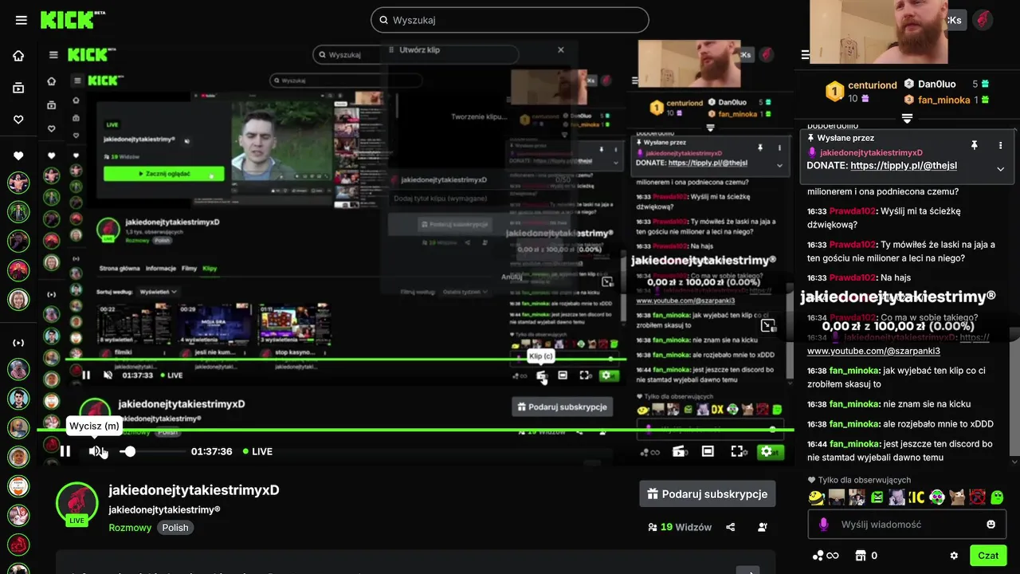Open the tipply.pl donate link

(904, 166)
